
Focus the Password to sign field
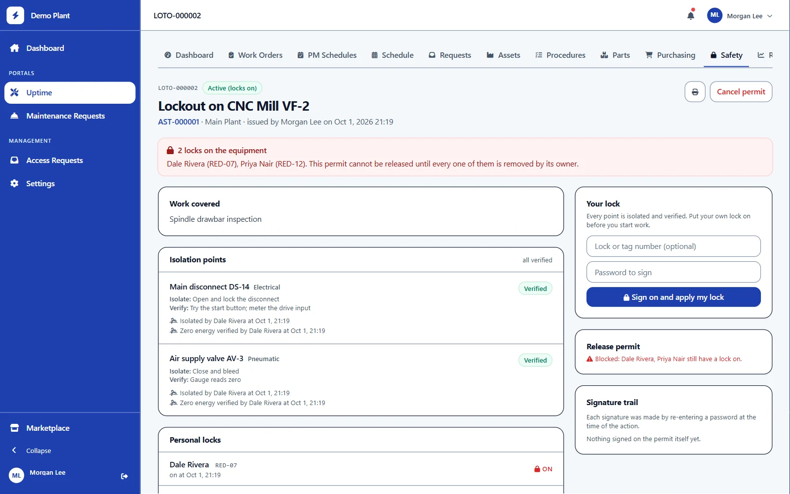point(673,273)
